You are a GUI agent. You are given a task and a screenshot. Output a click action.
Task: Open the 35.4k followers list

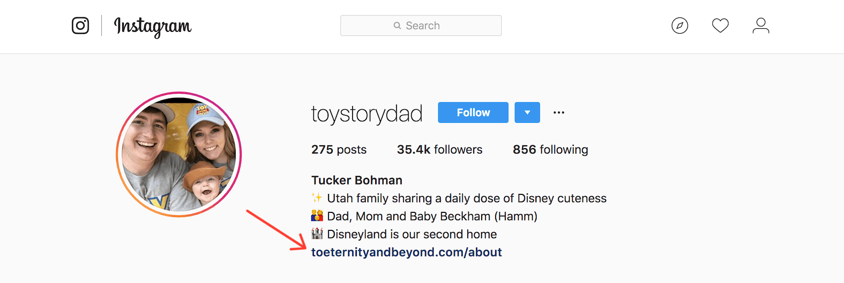click(x=440, y=150)
